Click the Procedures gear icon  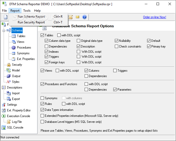pyautogui.click(x=14, y=48)
